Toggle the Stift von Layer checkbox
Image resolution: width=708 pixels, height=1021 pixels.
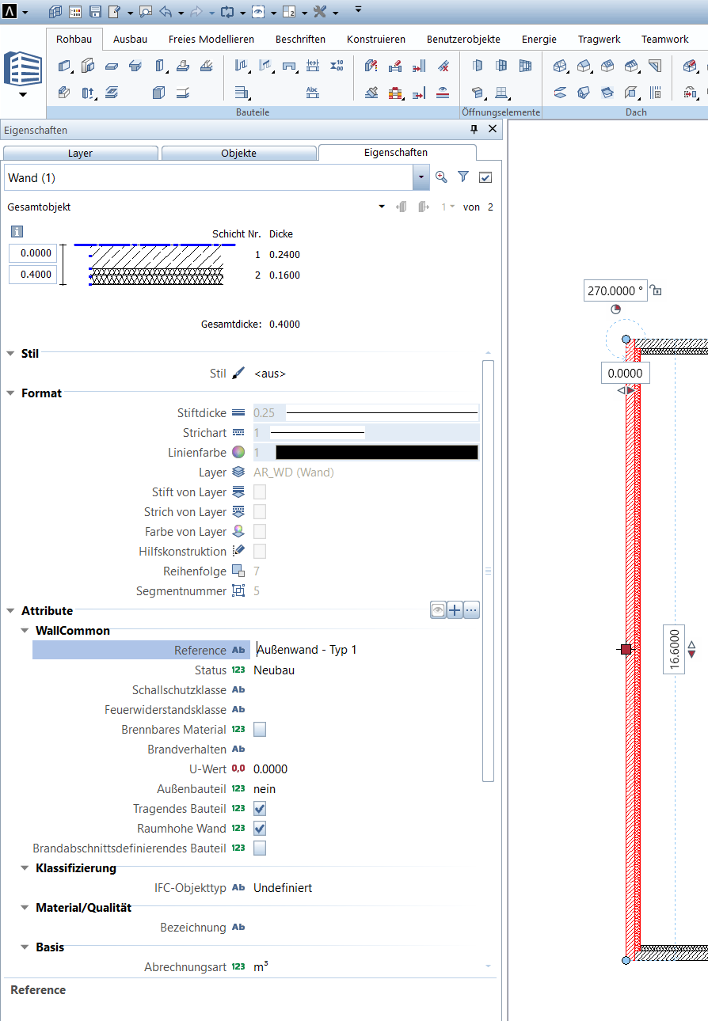pyautogui.click(x=260, y=492)
